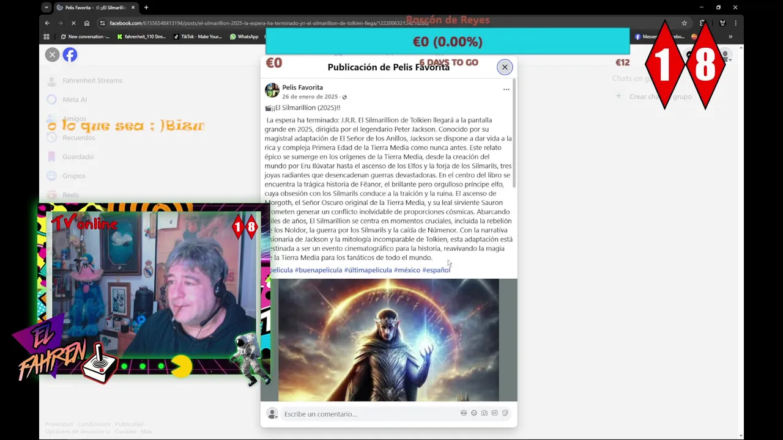The height and width of the screenshot is (440, 783).
Task: Open a new browser tab
Action: pyautogui.click(x=146, y=7)
